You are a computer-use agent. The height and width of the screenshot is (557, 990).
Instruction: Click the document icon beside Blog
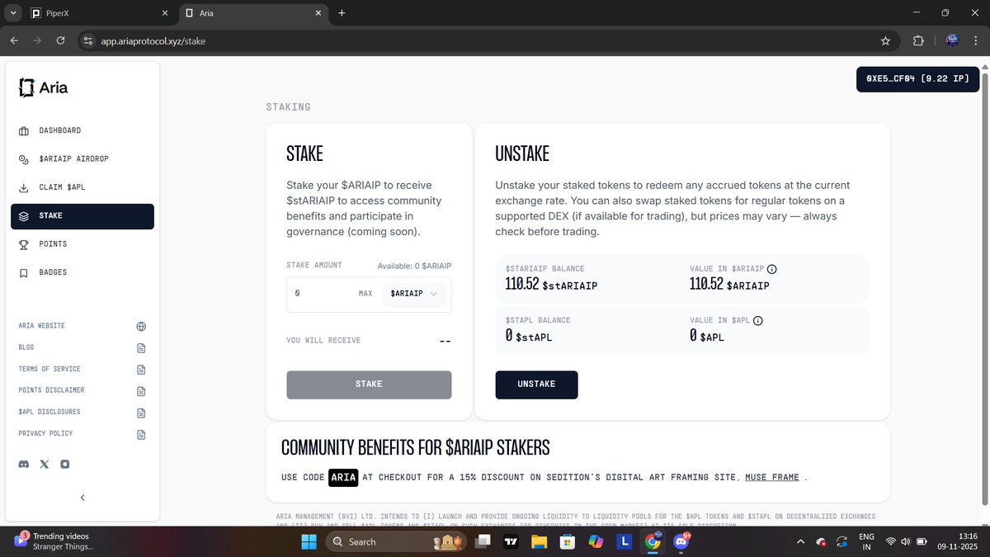coord(141,347)
